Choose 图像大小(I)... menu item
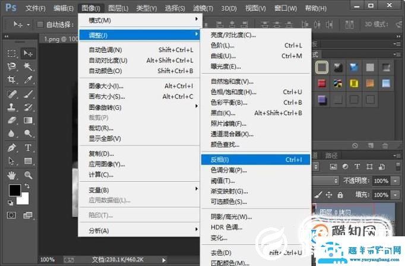The width and height of the screenshot is (405, 266). tap(140, 85)
